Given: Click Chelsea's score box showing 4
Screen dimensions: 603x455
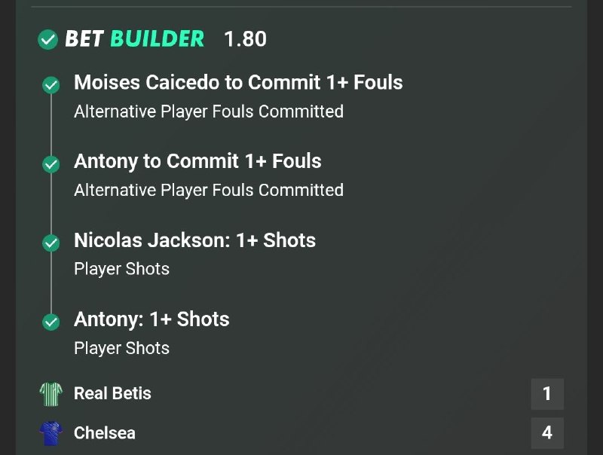Looking at the screenshot, I should [x=547, y=433].
